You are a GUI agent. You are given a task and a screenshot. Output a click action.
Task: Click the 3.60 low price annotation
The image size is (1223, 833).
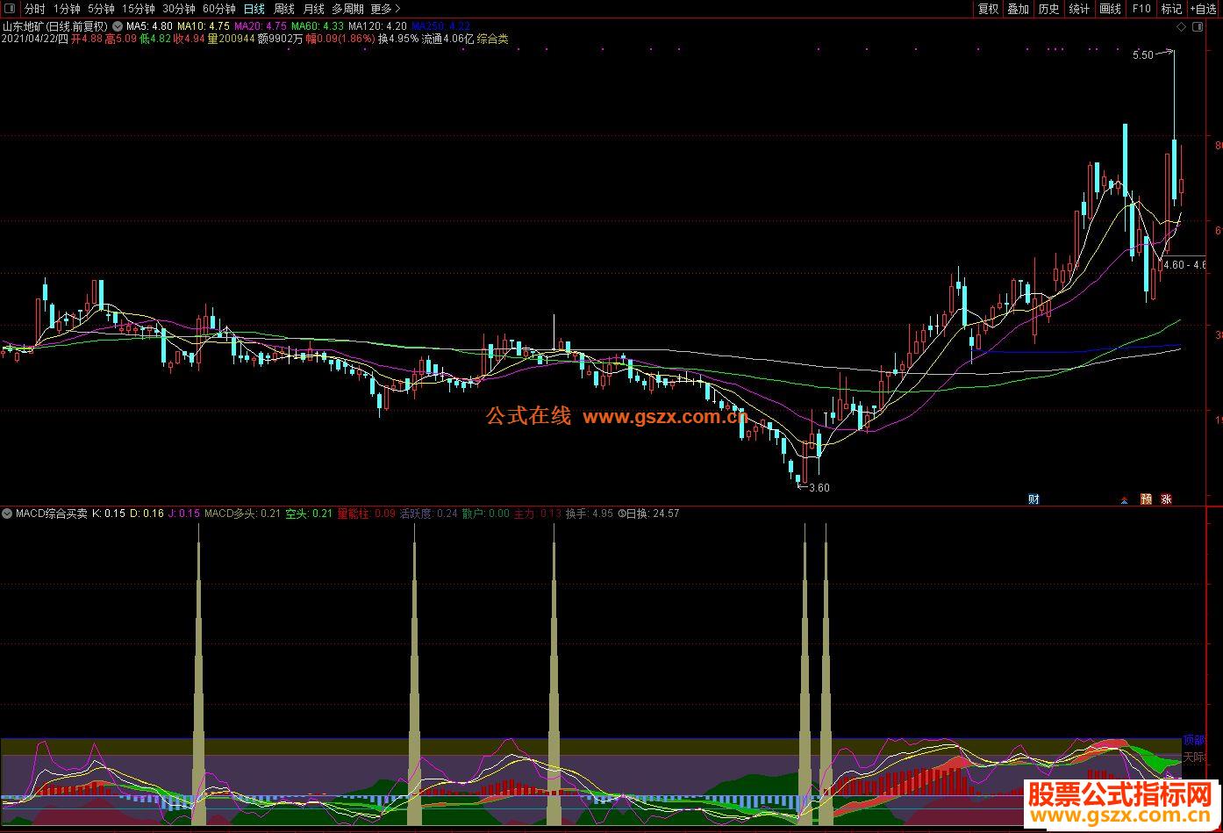819,488
